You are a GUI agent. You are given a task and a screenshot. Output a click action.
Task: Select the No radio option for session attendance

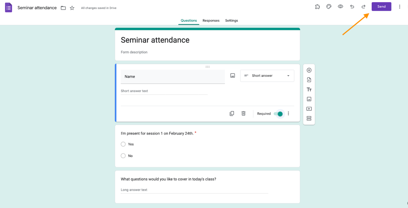coord(123,156)
